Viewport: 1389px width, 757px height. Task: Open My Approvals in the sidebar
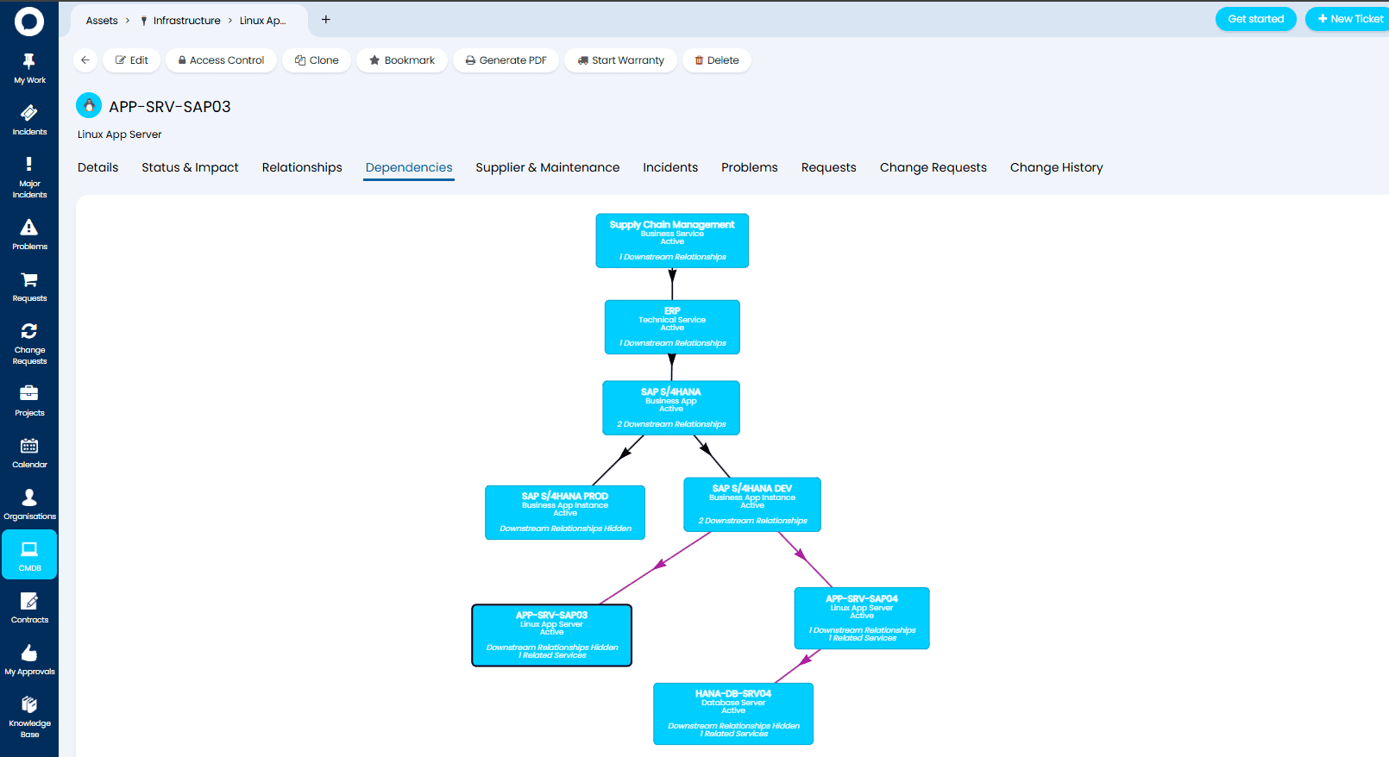(x=29, y=660)
